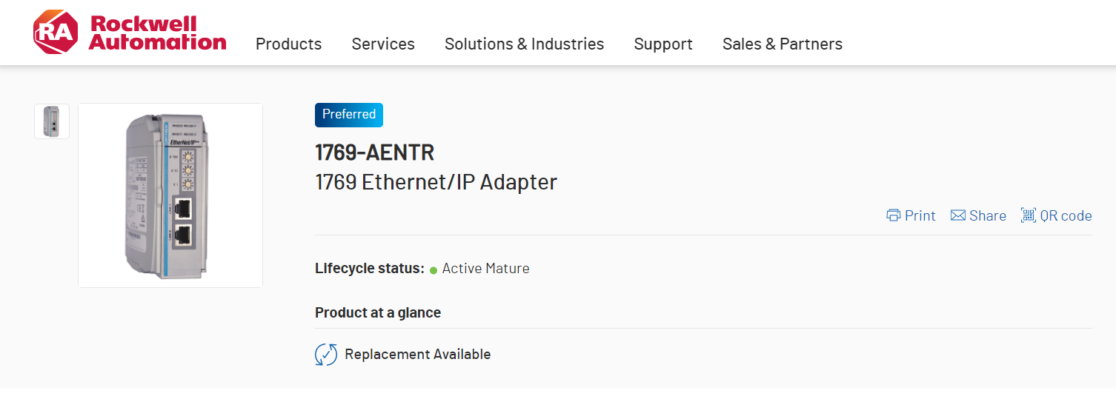
Task: Click the envelope icon beside Share
Action: 958,215
